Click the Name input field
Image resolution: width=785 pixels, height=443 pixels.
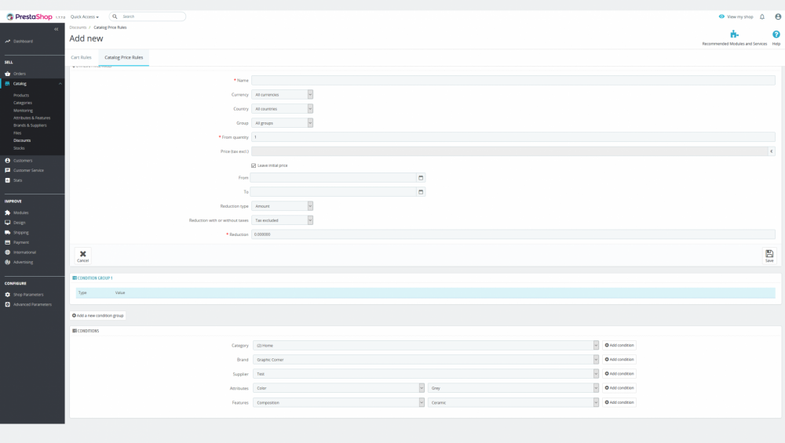[x=513, y=80]
